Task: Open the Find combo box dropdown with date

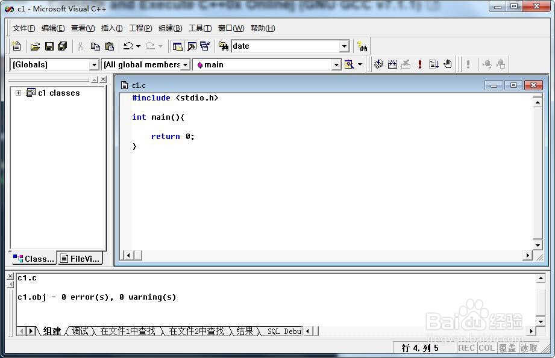Action: 345,46
